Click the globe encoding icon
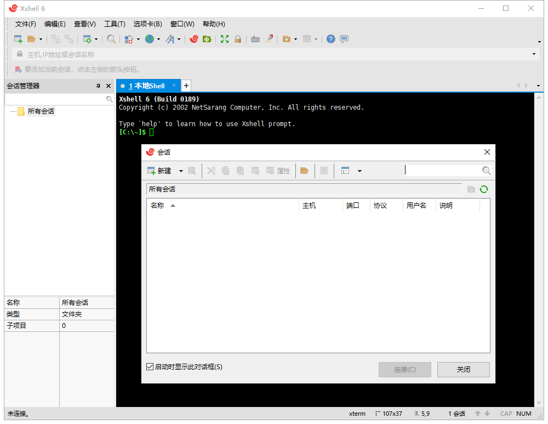This screenshot has width=548, height=424. coord(150,39)
